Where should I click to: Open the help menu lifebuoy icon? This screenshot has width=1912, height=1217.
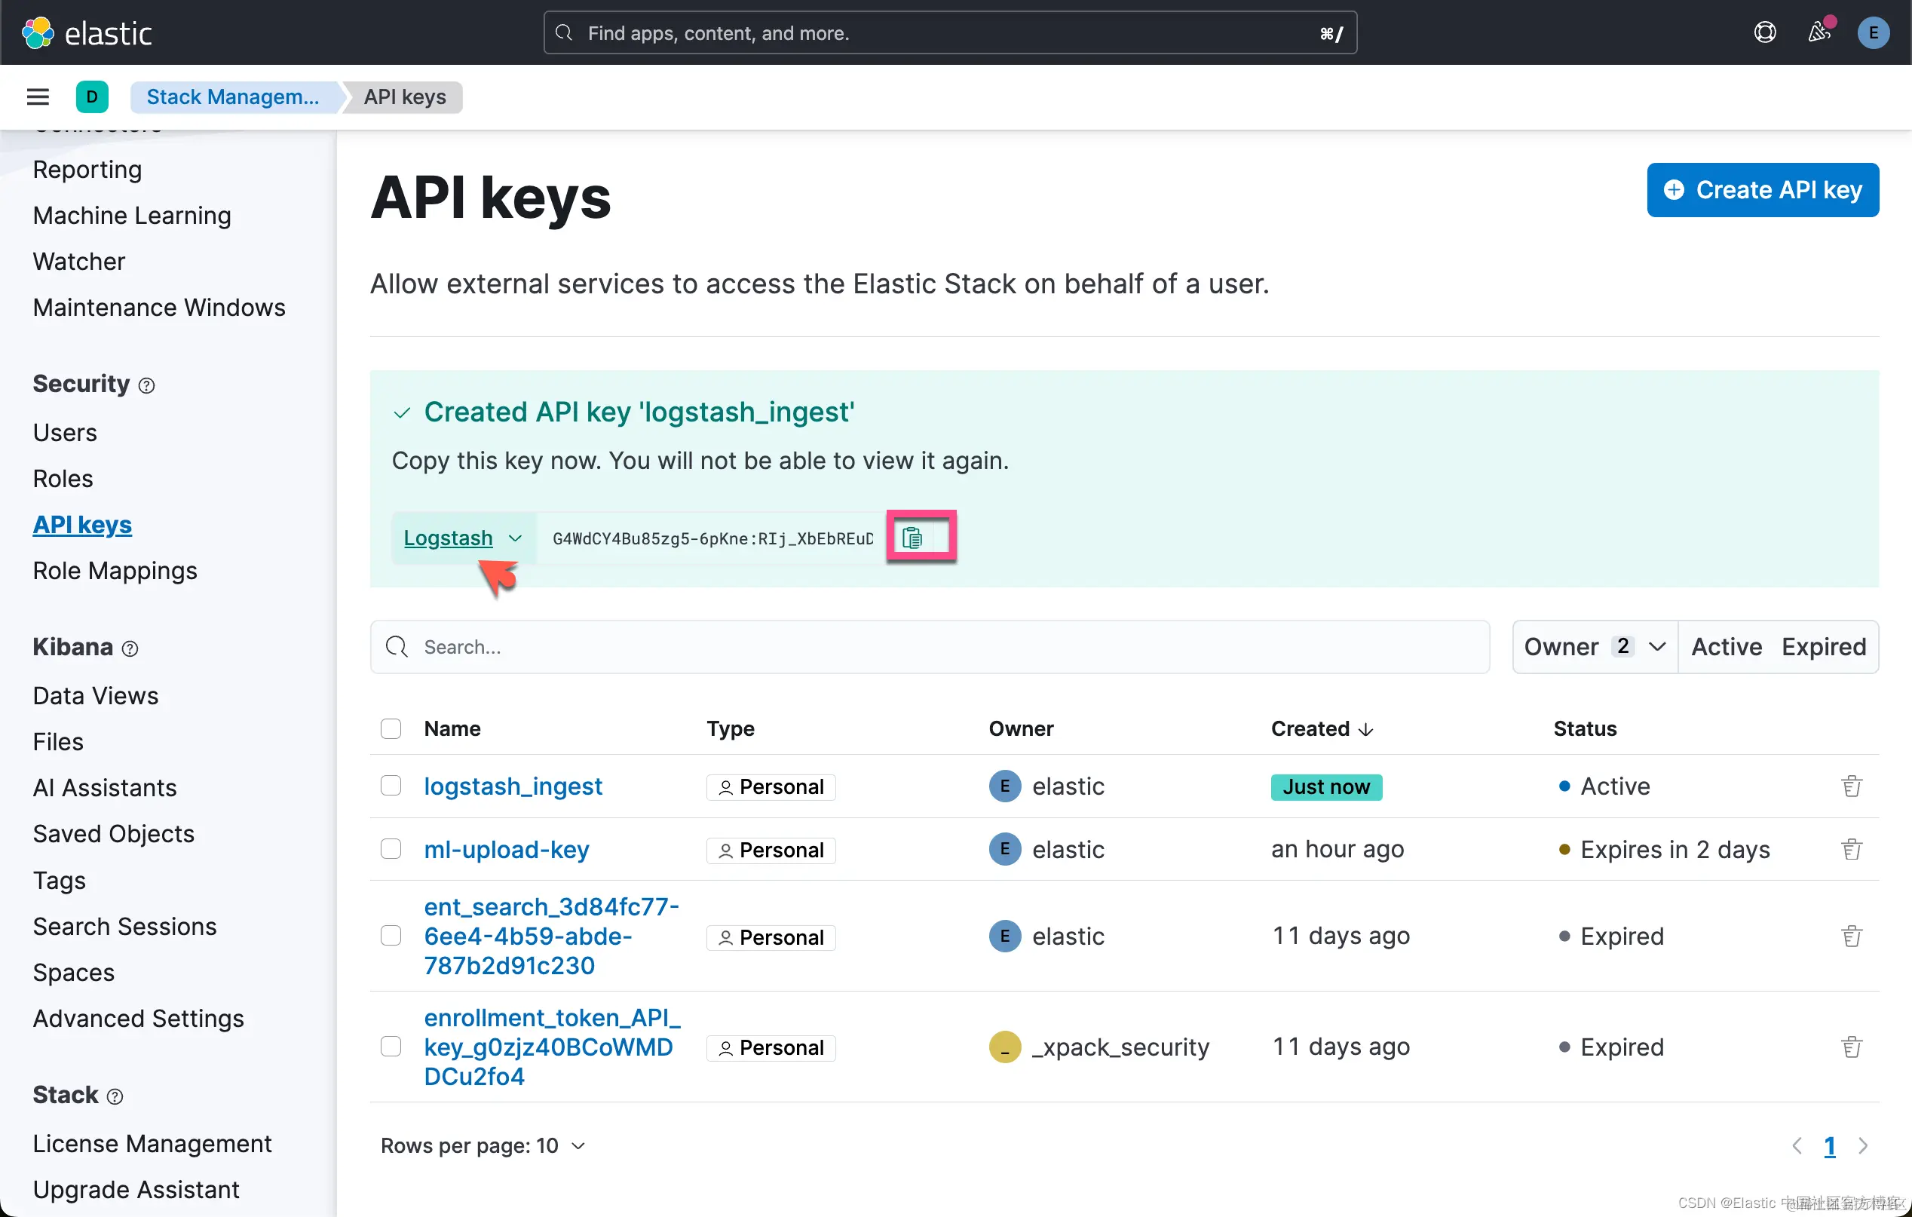(1764, 32)
